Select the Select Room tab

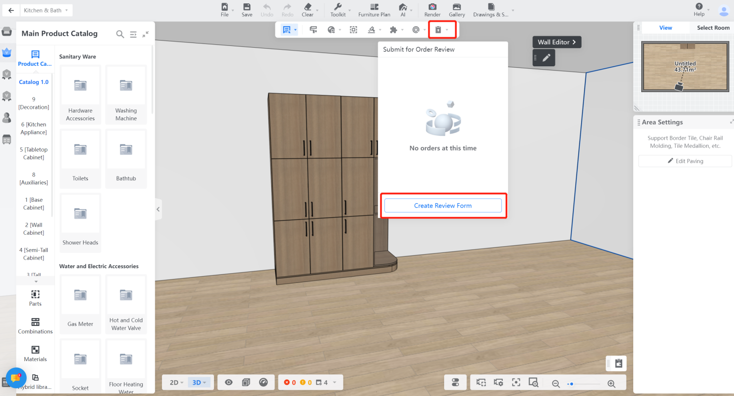pos(713,28)
